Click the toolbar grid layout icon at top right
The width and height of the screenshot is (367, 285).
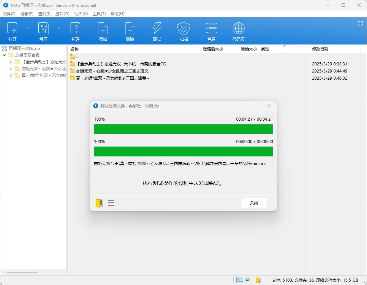click(x=361, y=23)
